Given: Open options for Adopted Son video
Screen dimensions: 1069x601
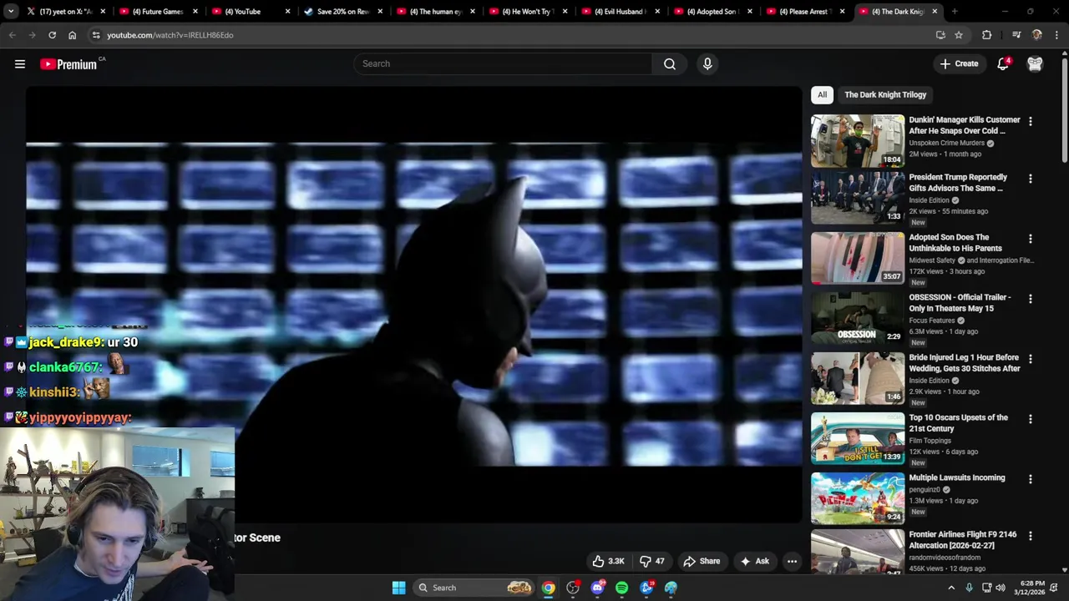Looking at the screenshot, I should pyautogui.click(x=1030, y=239).
